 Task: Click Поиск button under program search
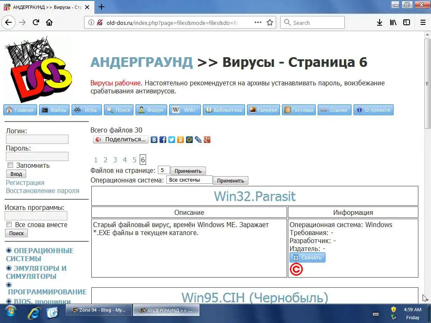[x=16, y=233]
